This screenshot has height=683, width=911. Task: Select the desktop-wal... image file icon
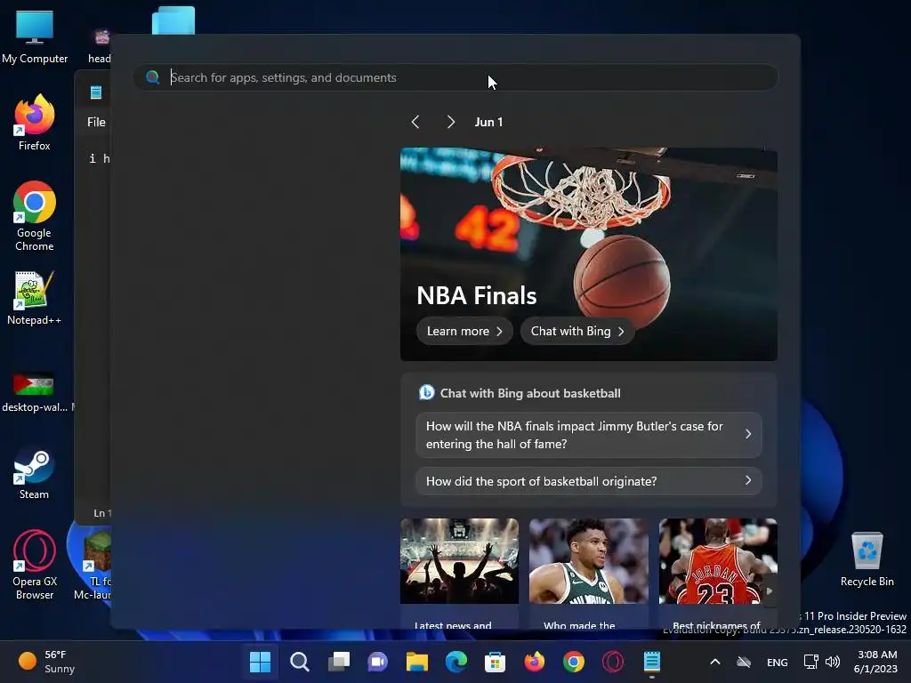click(x=35, y=391)
